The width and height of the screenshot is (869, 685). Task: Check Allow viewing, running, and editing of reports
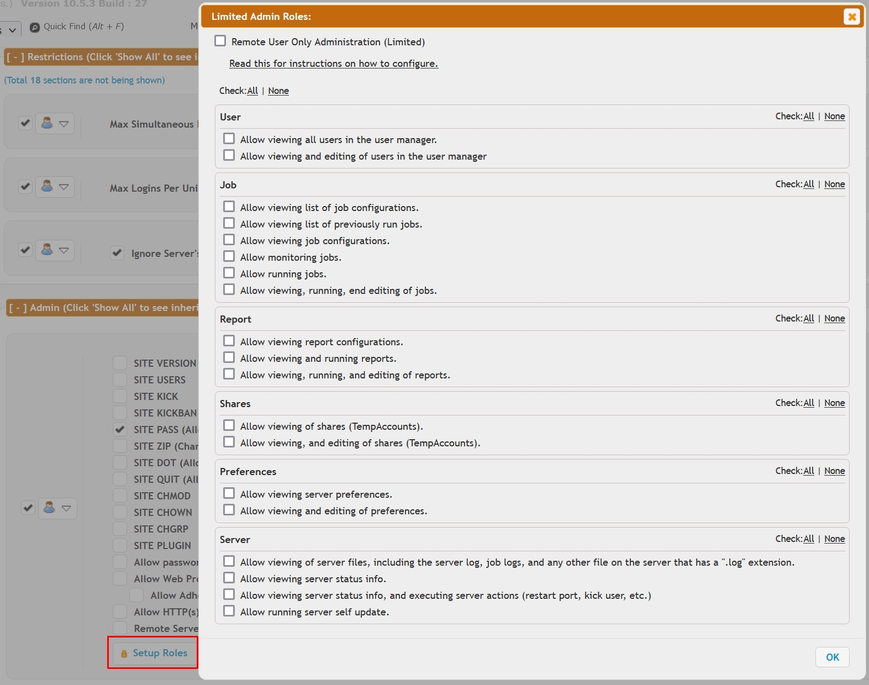pos(229,374)
